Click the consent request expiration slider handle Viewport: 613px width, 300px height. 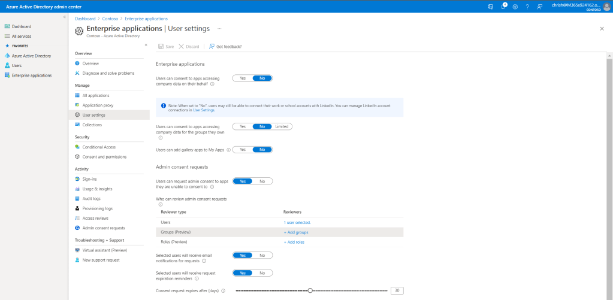310,290
